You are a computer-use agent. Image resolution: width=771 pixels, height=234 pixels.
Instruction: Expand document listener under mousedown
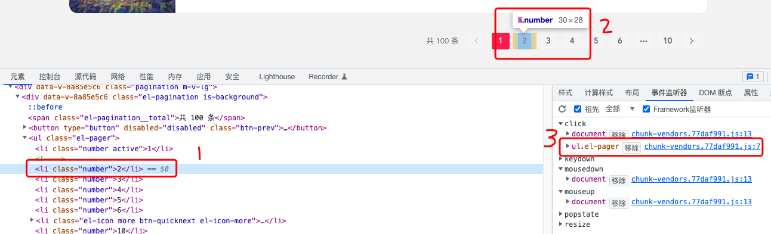pyautogui.click(x=568, y=179)
